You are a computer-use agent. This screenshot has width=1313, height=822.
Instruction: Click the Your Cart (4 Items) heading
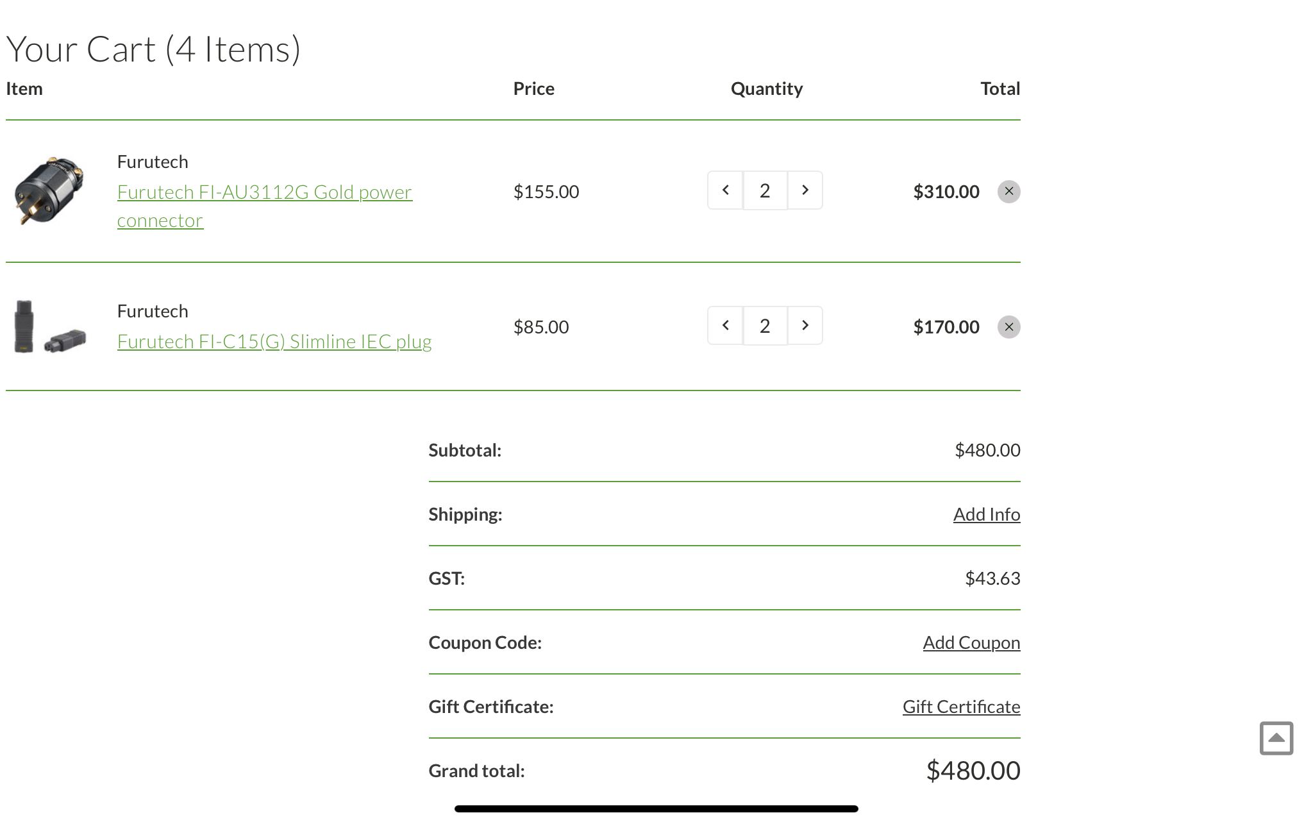153,49
